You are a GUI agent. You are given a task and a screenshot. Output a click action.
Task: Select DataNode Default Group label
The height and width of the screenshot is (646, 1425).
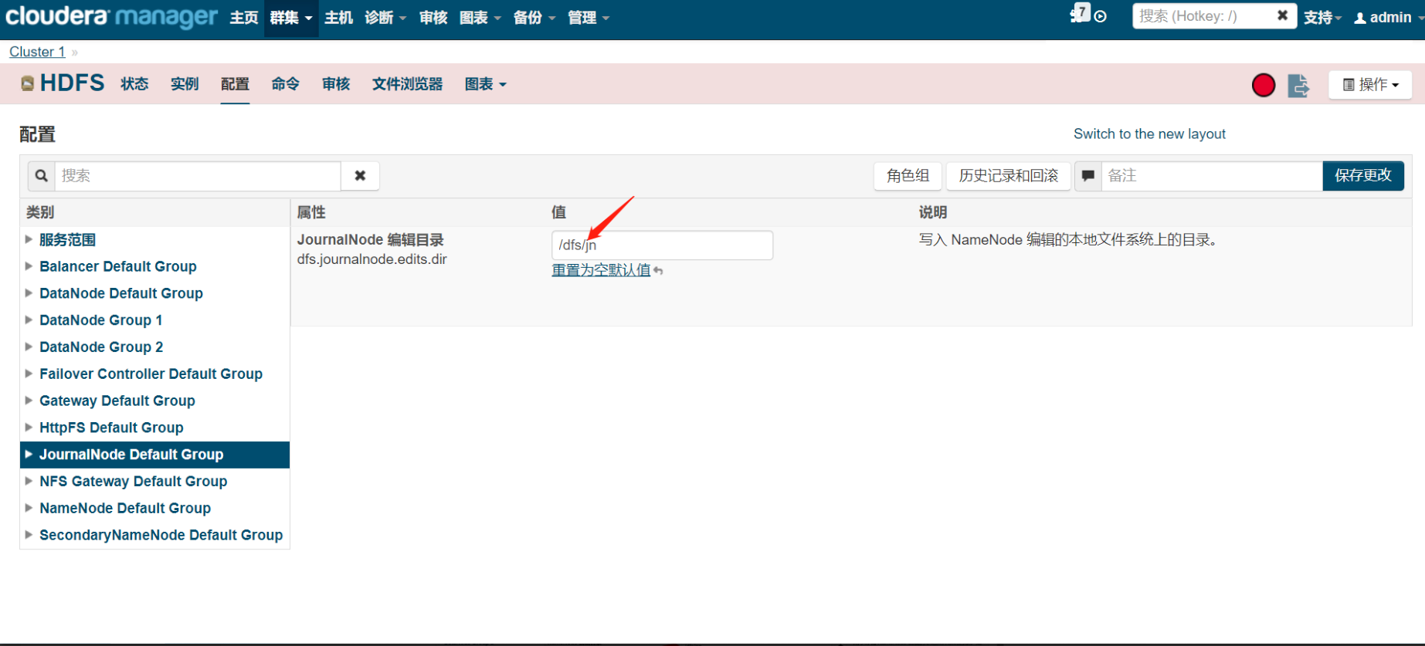(121, 293)
